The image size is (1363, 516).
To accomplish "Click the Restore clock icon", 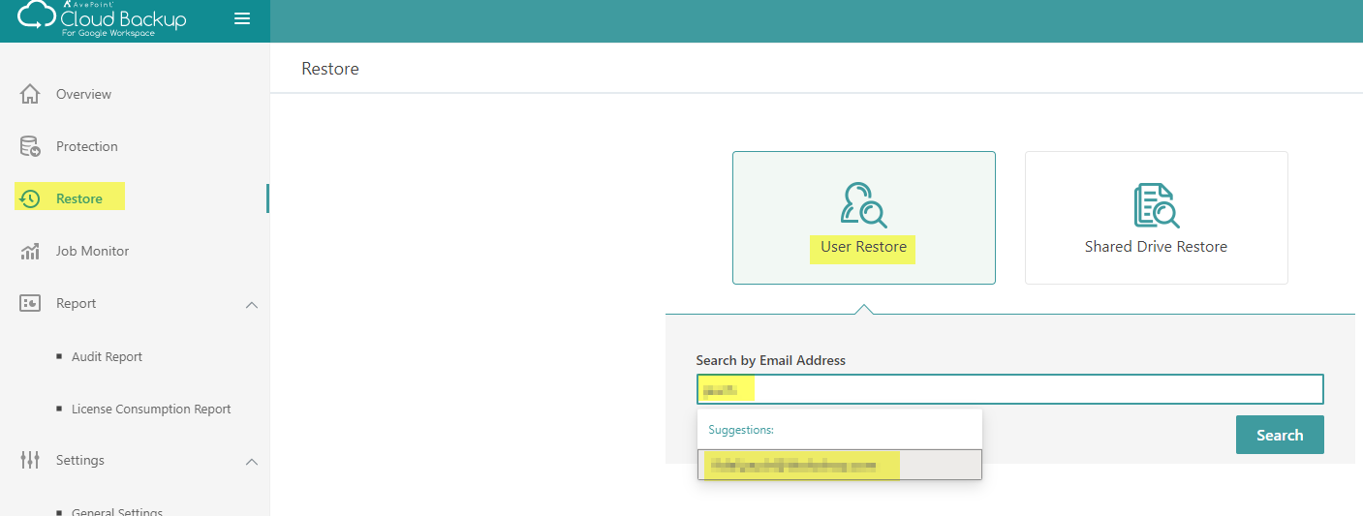I will pyautogui.click(x=30, y=198).
